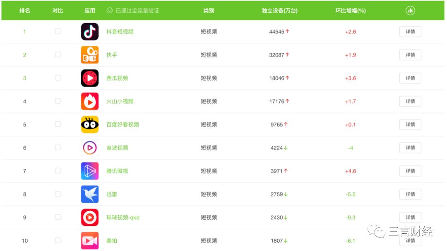Click the 应用 column header
This screenshot has width=447, height=251.
90,11
